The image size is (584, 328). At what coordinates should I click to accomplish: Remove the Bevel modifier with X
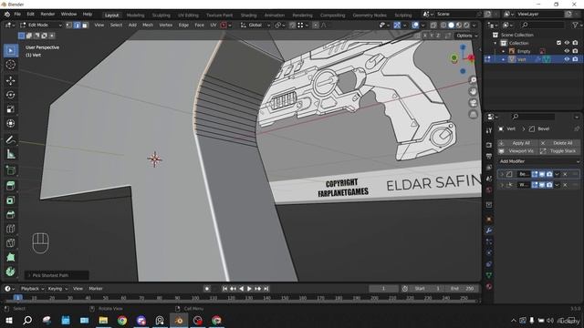565,174
